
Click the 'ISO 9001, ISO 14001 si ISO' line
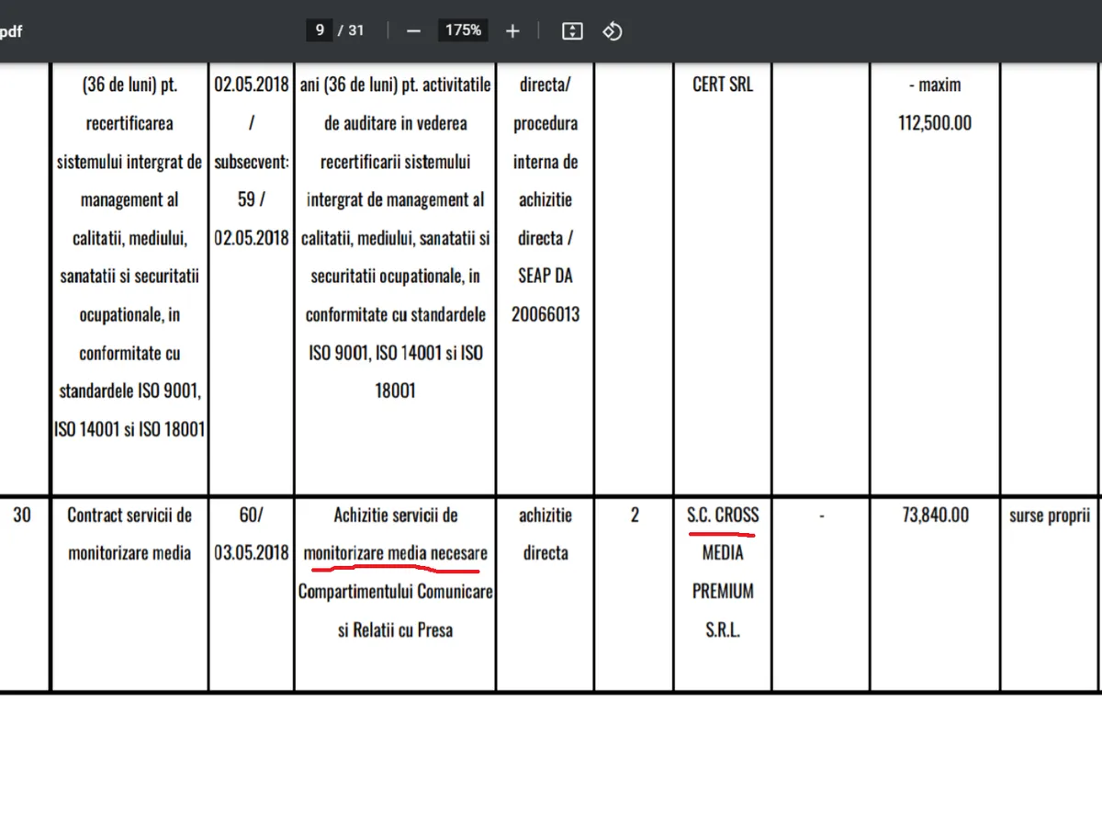(x=395, y=353)
